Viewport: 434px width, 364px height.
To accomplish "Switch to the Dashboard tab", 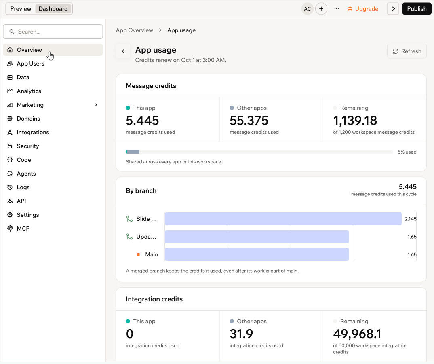I will click(x=53, y=9).
